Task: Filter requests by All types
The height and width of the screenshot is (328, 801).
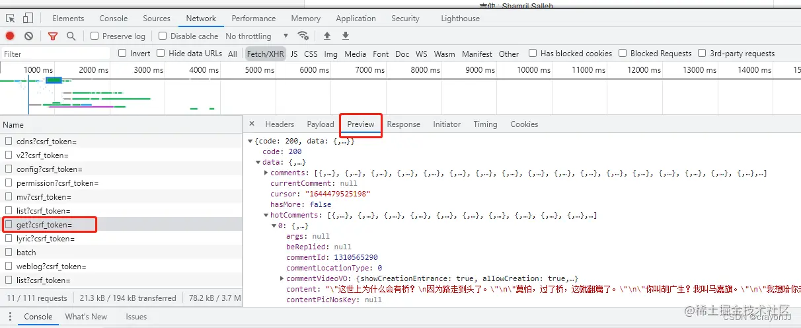Action: pyautogui.click(x=233, y=54)
